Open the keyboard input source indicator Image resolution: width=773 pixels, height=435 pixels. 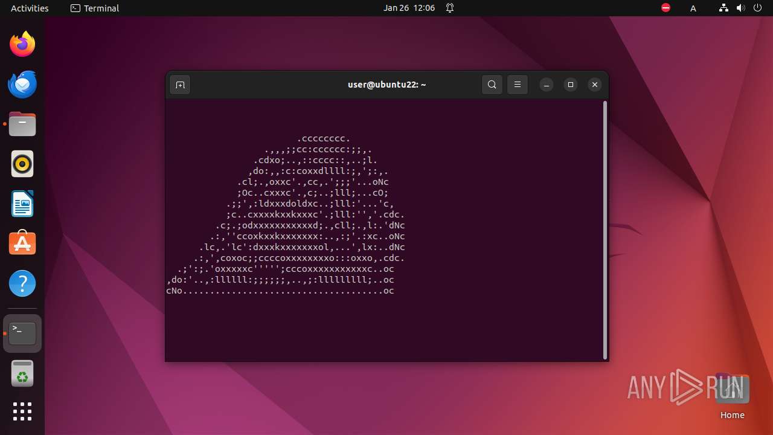point(693,8)
